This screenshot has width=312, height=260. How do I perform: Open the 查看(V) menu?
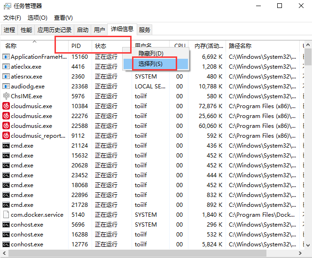63,18
